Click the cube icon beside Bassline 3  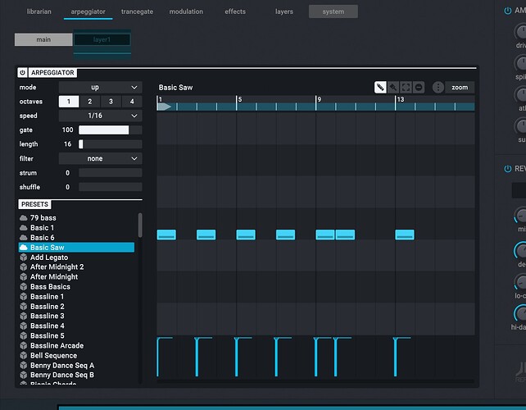[24, 316]
